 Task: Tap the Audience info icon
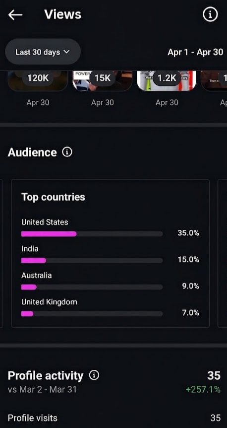[67, 152]
